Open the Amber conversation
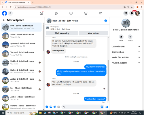This screenshot has width=144, height=115. point(21,98)
